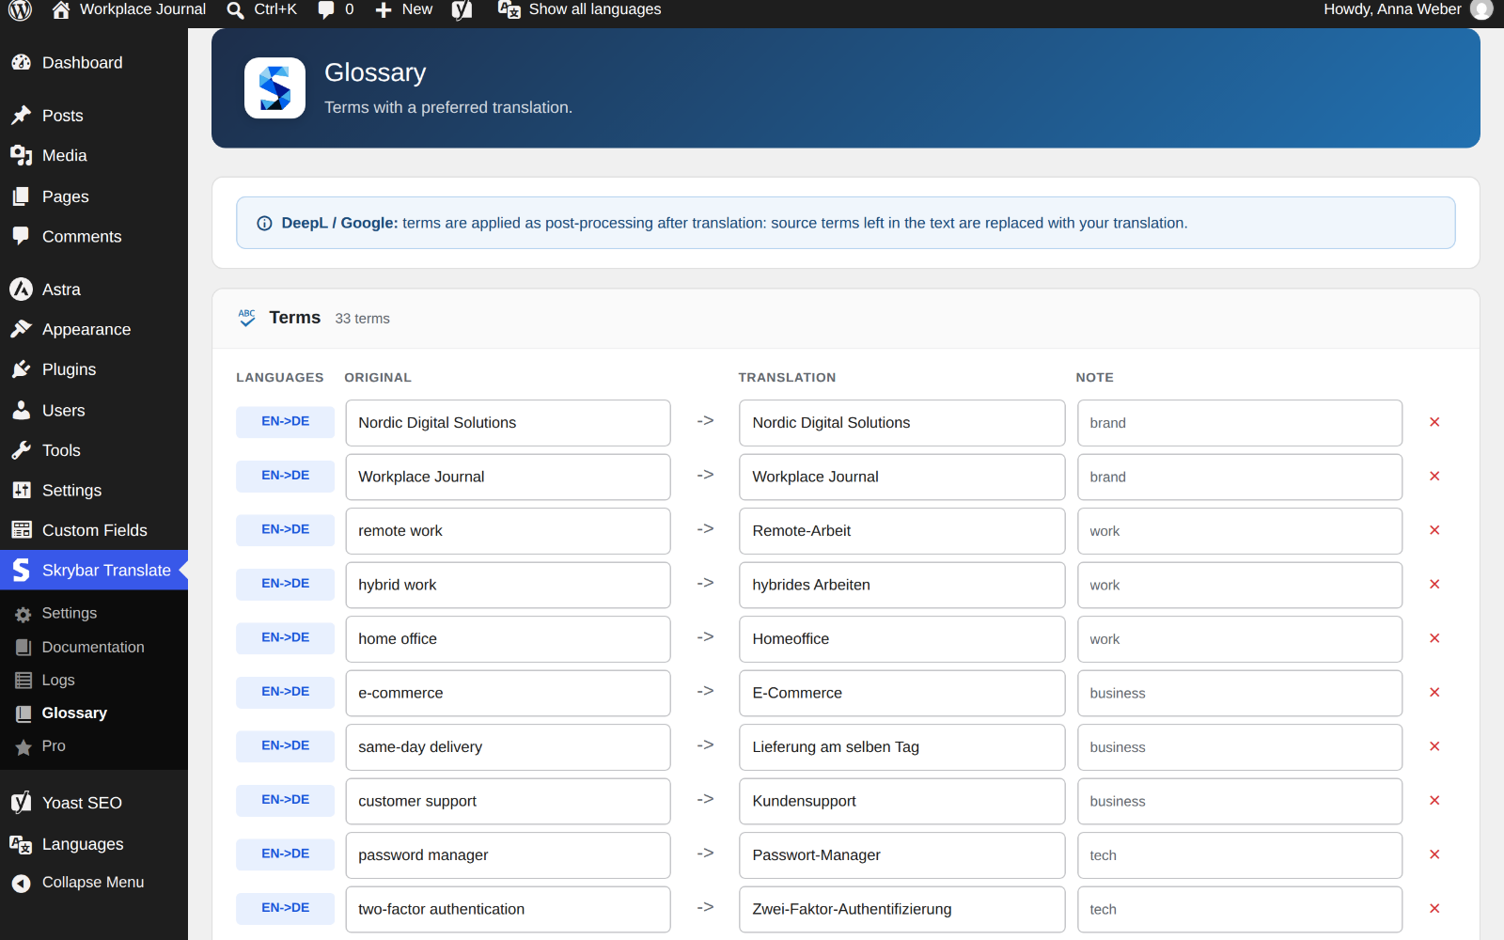Delete the Workplace Journal glossary term
The image size is (1504, 940).
point(1434,477)
